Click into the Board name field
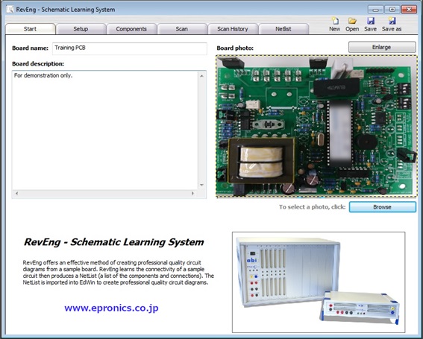Image resolution: width=423 pixels, height=339 pixels. (x=130, y=48)
